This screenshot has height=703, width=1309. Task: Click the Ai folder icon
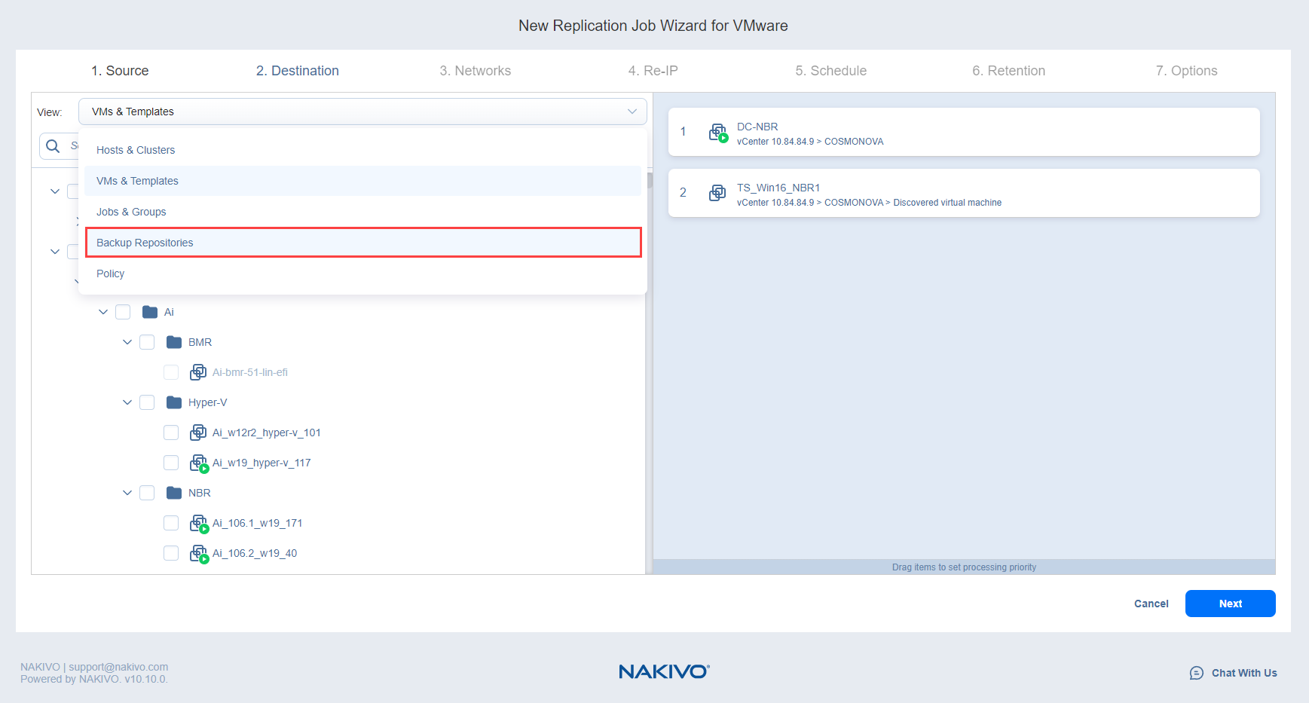pos(150,312)
